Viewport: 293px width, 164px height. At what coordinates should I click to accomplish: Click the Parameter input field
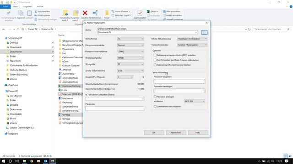tap(115, 108)
